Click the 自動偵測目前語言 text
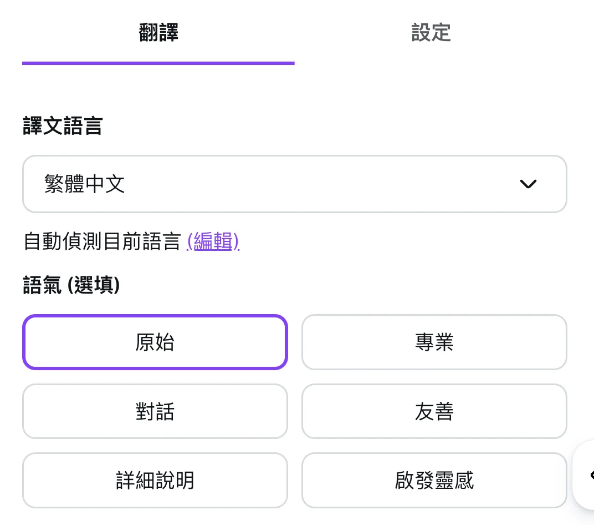This screenshot has height=525, width=594. tap(103, 242)
